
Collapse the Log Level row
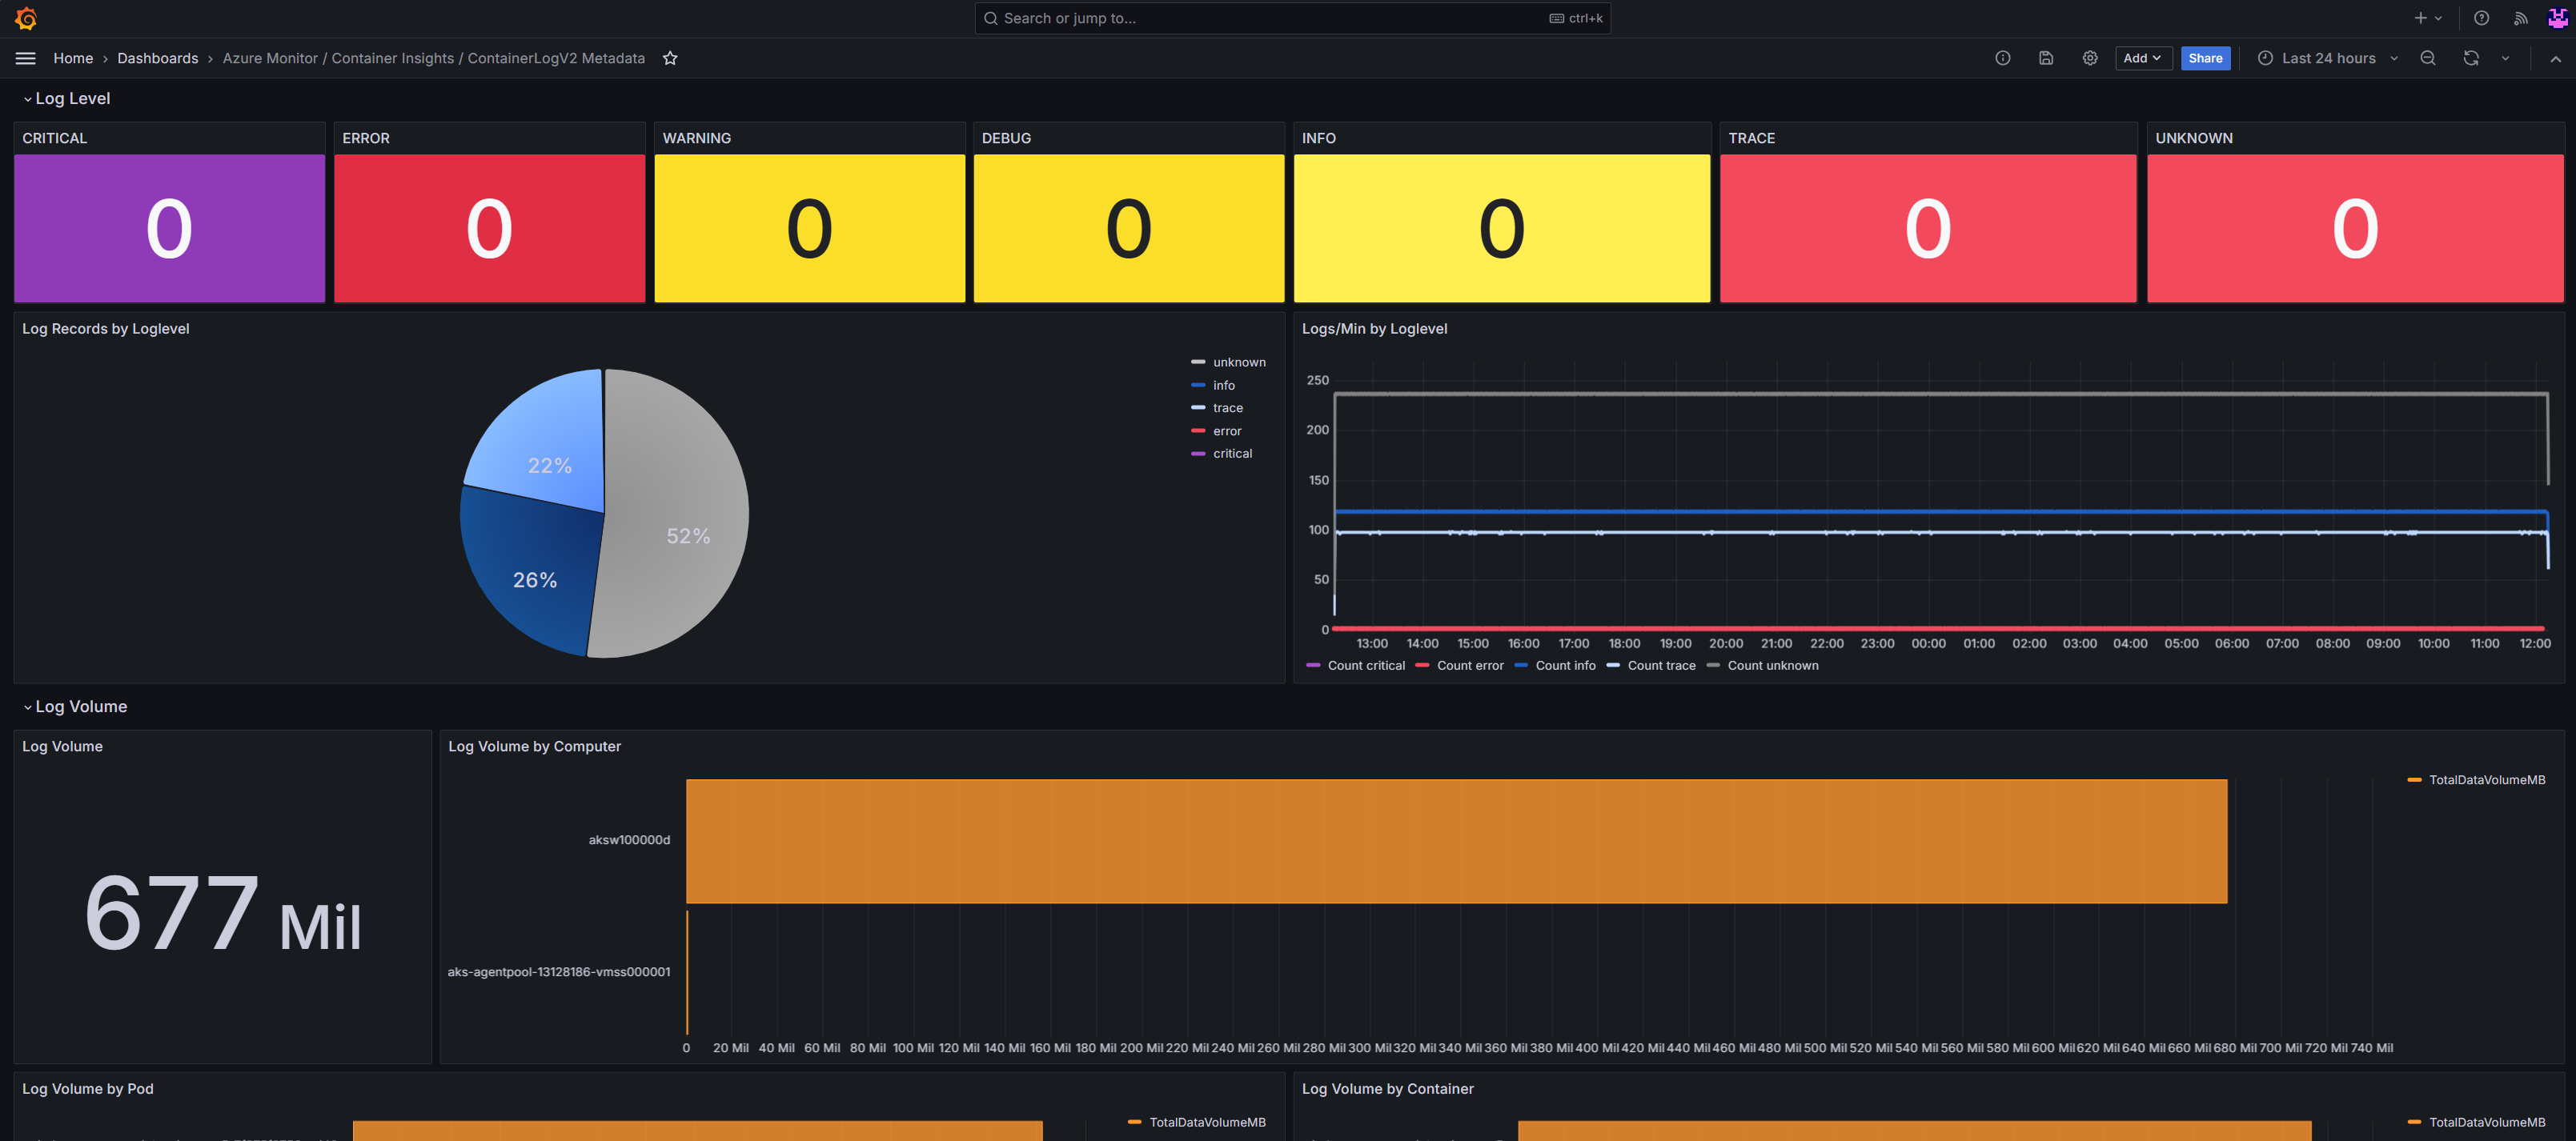click(x=72, y=98)
